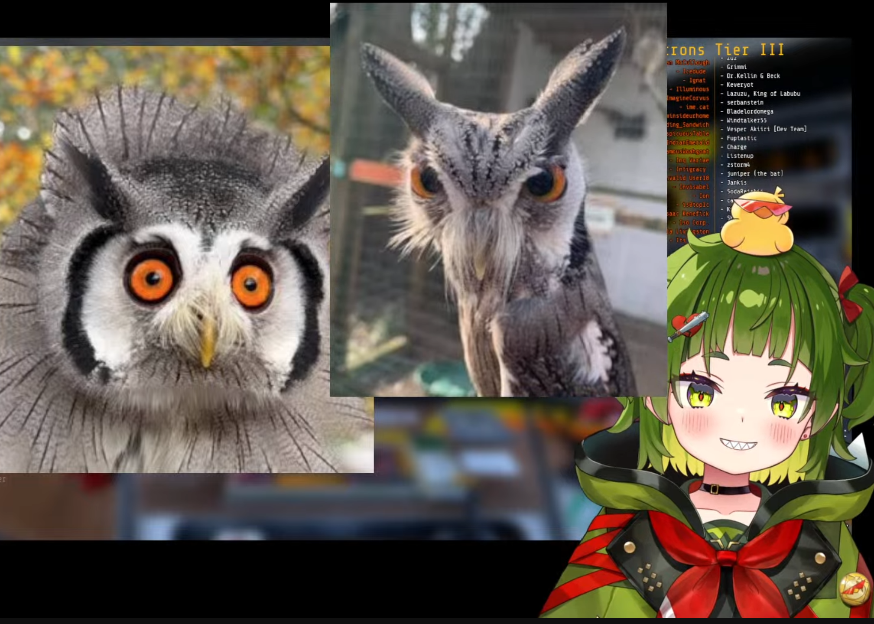The image size is (874, 624).
Task: Click the patron name 'Vesper Akiiri [Dev Team]'
Action: click(x=767, y=129)
